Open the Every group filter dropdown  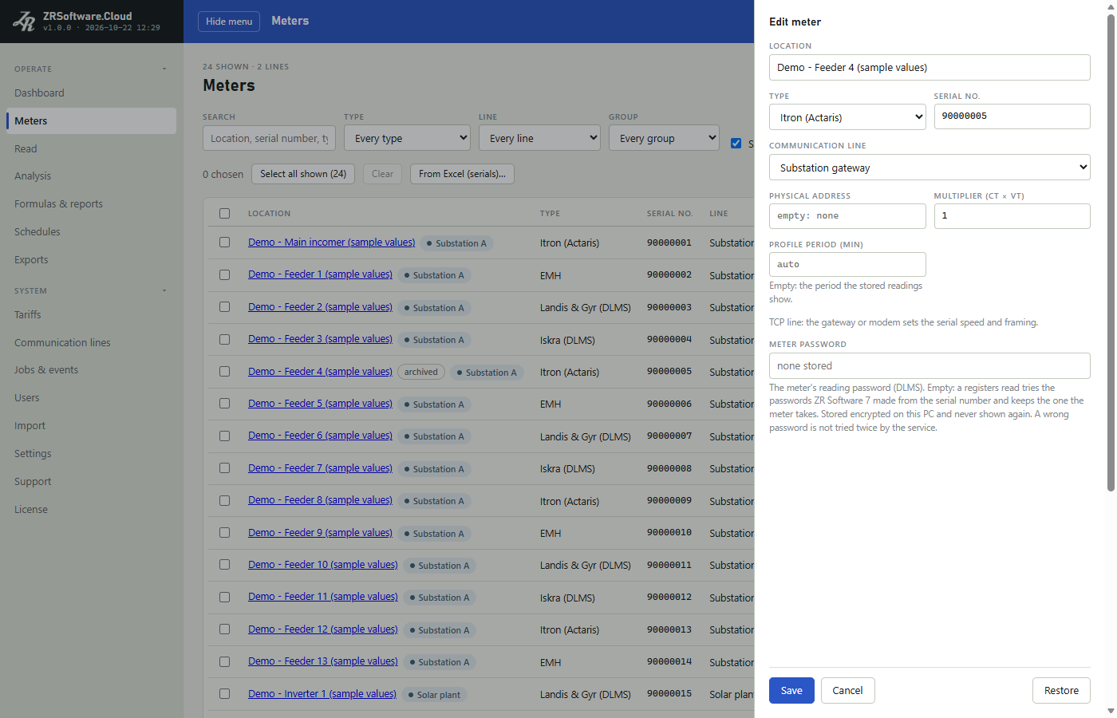664,138
